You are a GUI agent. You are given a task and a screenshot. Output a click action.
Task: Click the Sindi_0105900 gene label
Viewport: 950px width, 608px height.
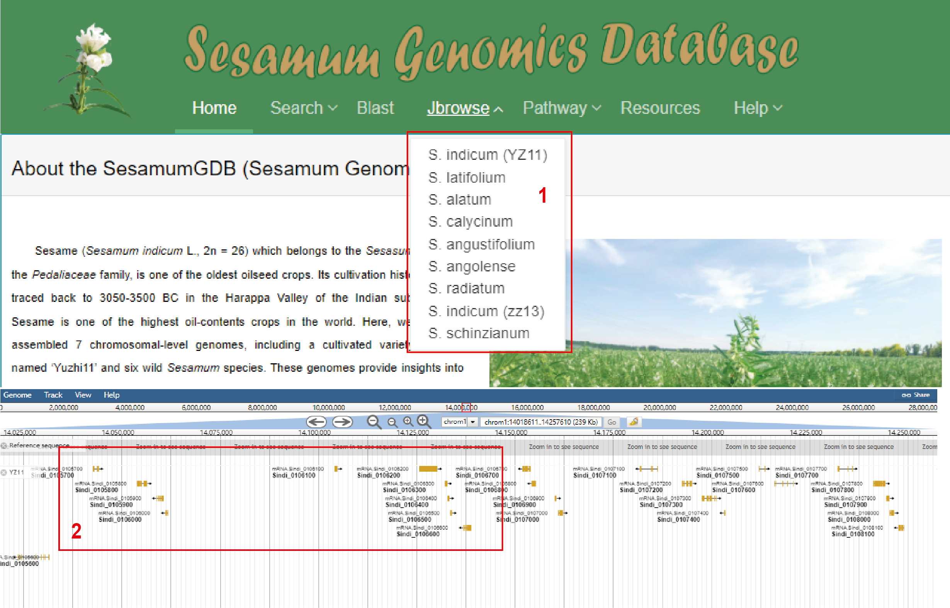(x=111, y=505)
